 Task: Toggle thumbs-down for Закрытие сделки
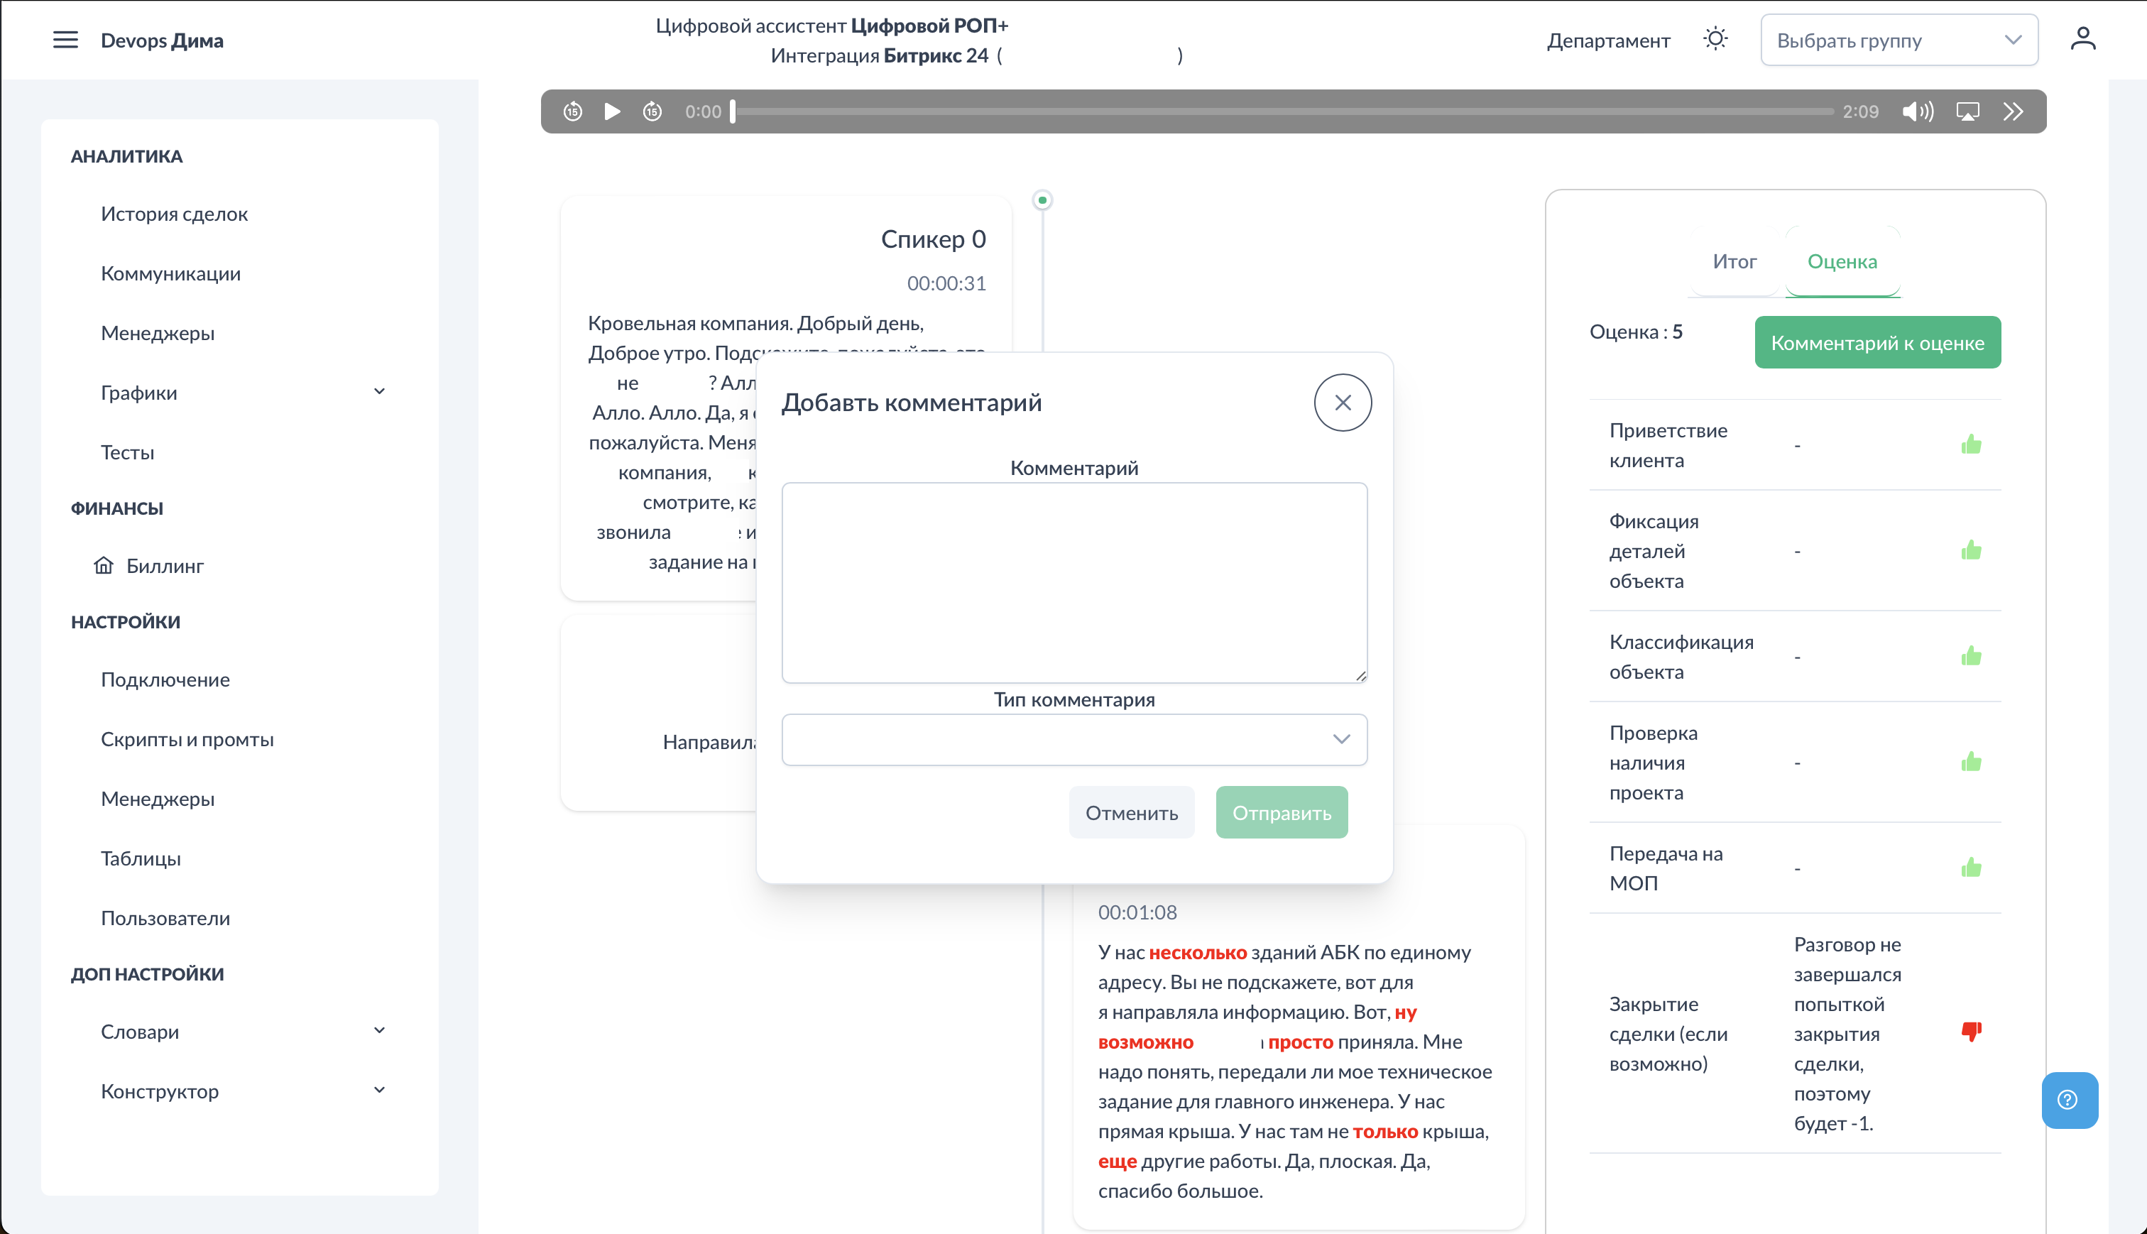tap(1971, 1032)
